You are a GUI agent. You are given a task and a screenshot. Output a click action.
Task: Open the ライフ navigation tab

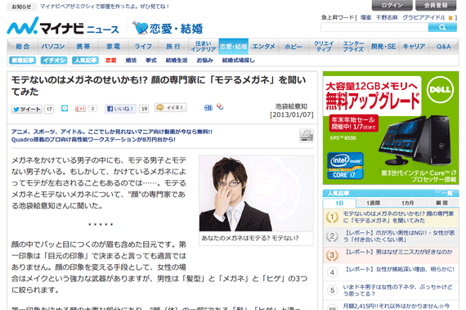click(x=143, y=47)
